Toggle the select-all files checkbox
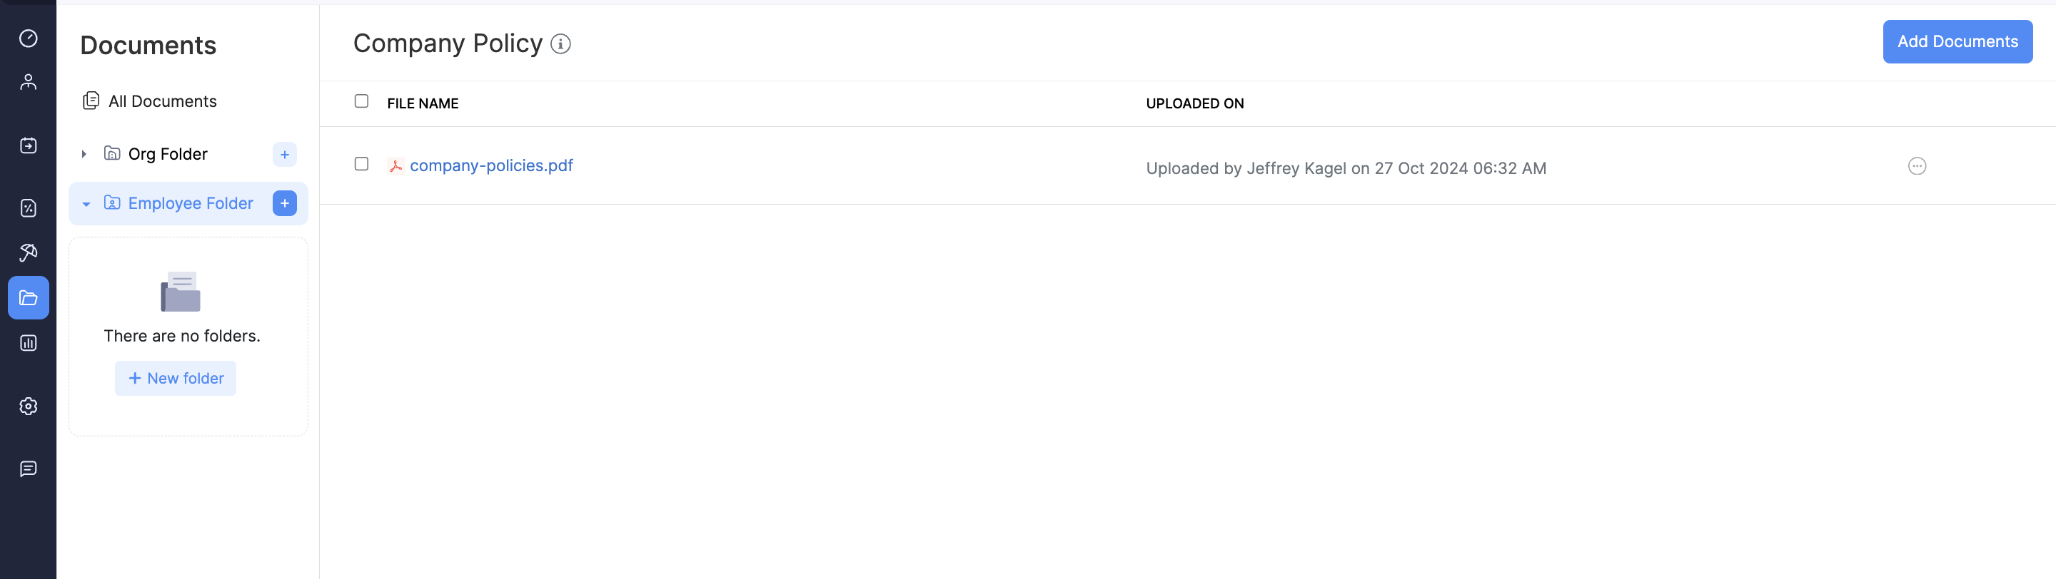Screen dimensions: 2056x579 coord(361,101)
